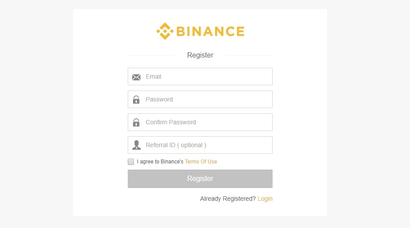Follow the Login link
410x228 pixels.
pyautogui.click(x=265, y=199)
